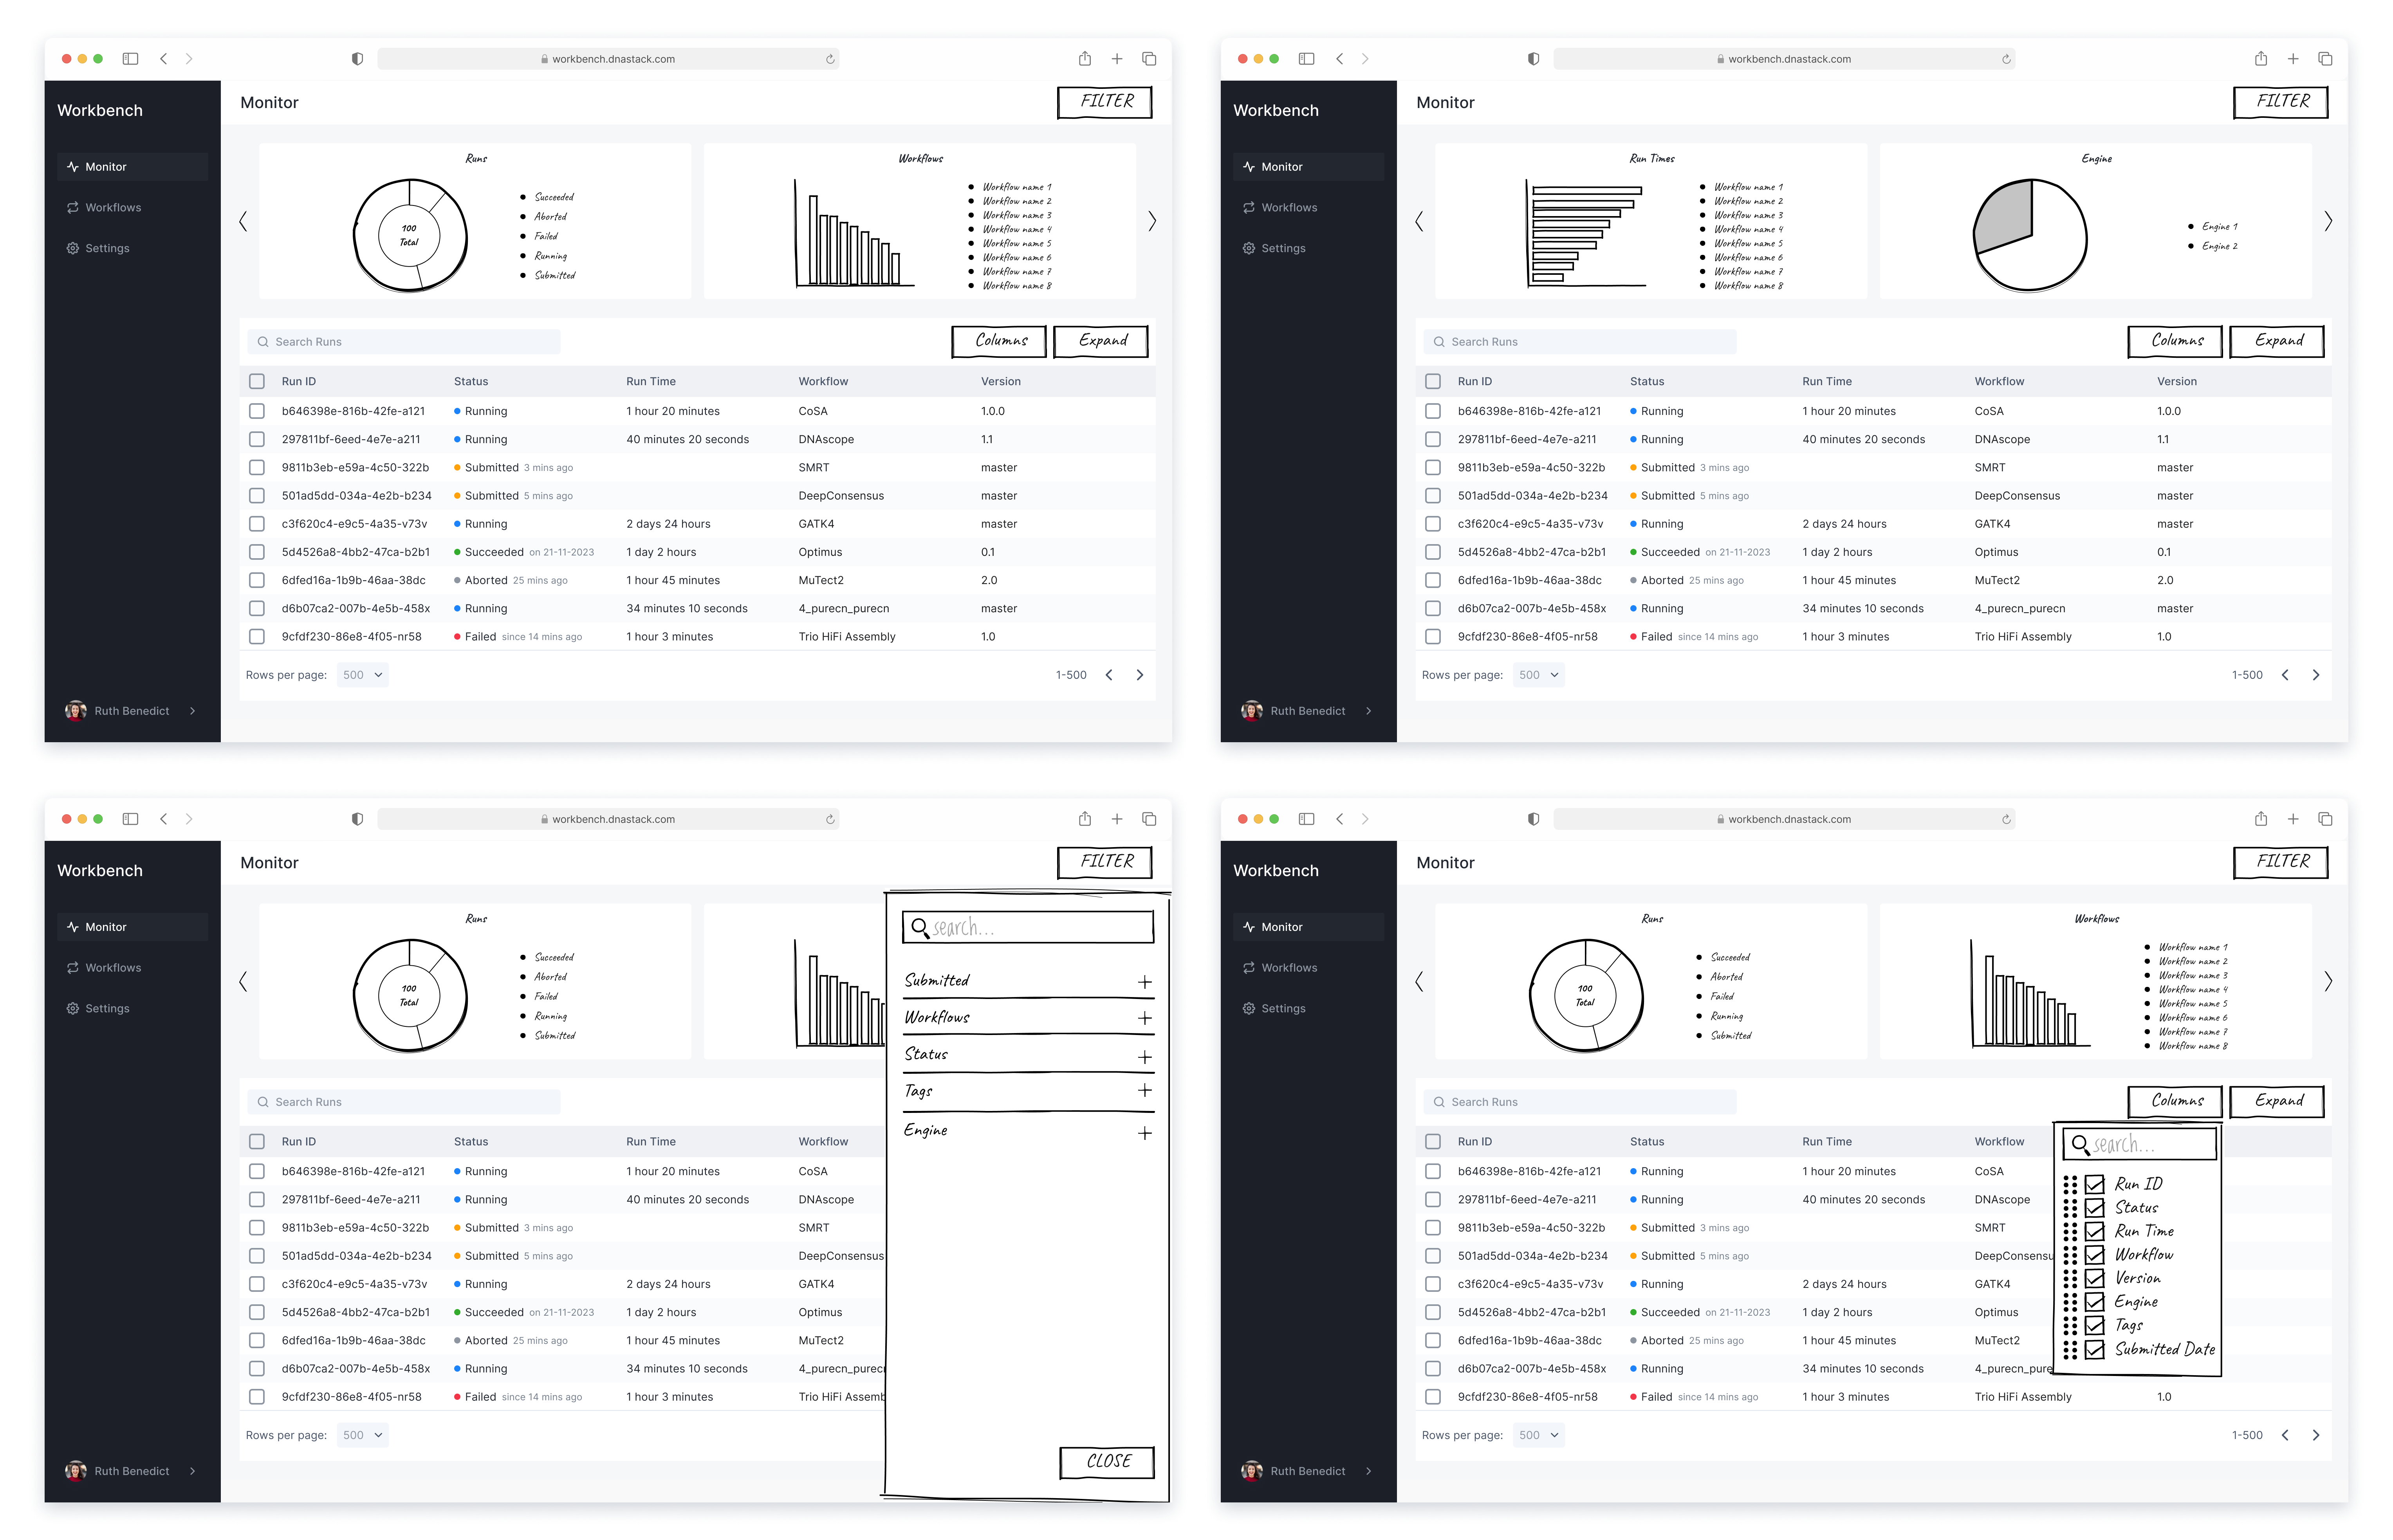2393x1540 pixels.
Task: Focus the search field in columns popup
Action: [x=2150, y=1144]
